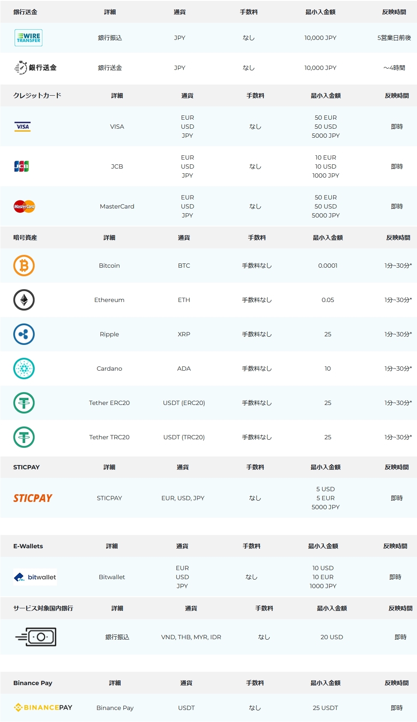Click the orange Bitcoin icon

tap(24, 266)
